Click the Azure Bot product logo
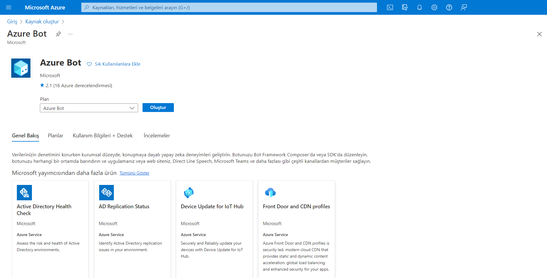 (21, 68)
